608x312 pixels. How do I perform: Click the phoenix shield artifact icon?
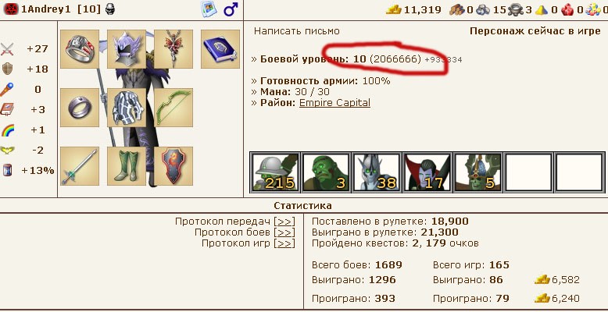click(x=173, y=166)
